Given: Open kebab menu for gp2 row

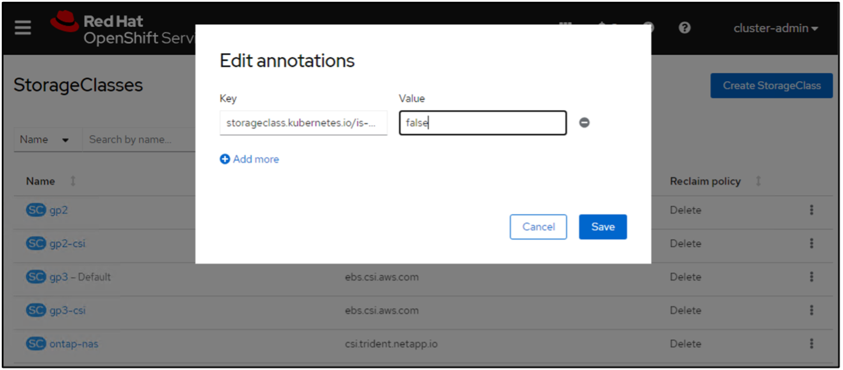Looking at the screenshot, I should point(811,210).
